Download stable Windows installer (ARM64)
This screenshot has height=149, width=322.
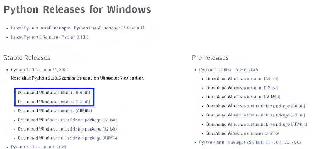coord(55,111)
